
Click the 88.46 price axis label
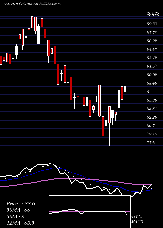point(152,83)
